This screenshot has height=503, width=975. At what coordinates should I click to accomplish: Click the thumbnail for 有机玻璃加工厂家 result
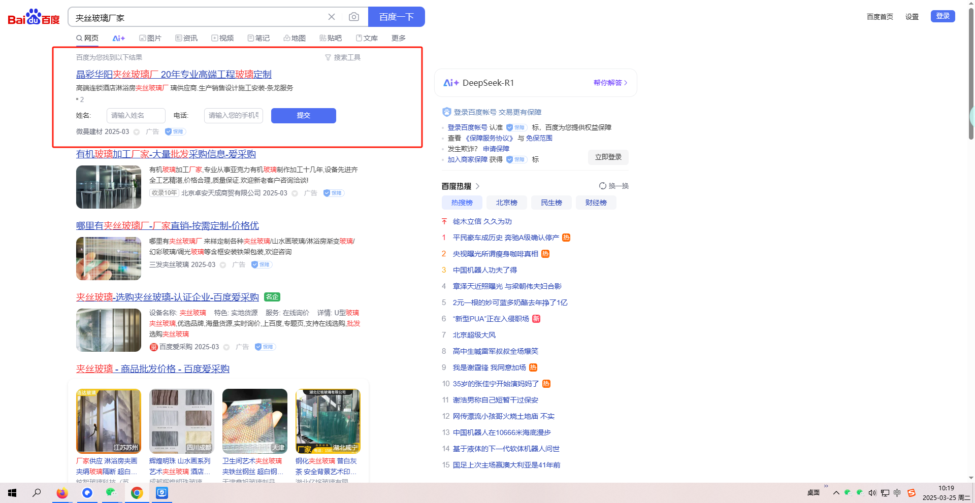109,187
